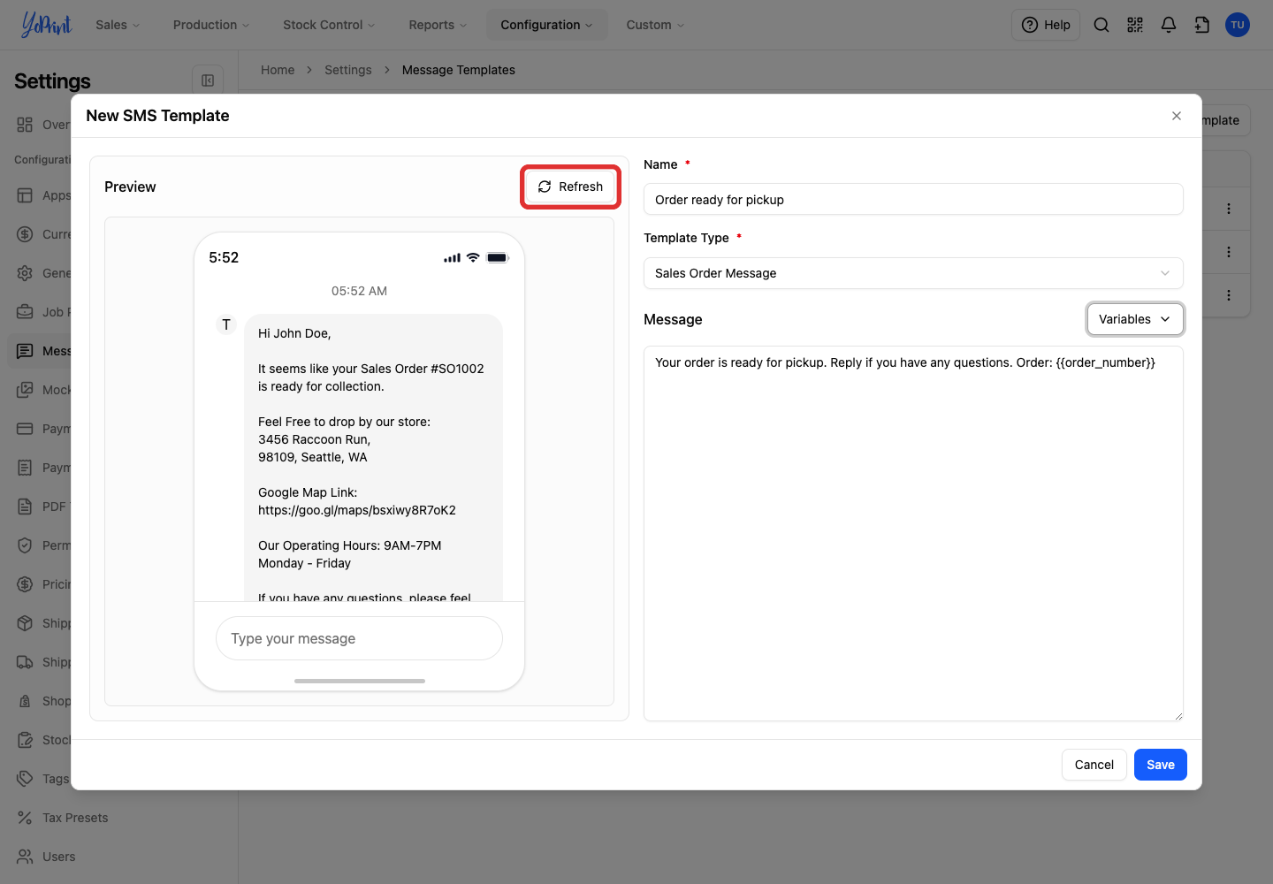This screenshot has width=1273, height=884.
Task: Open the QR code scanner icon
Action: (1135, 25)
